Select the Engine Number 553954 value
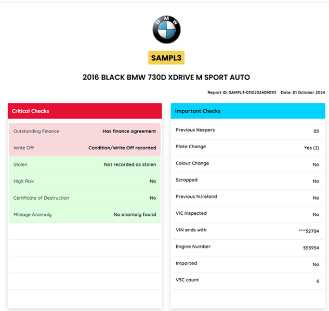This screenshot has width=329, height=311. point(311,248)
